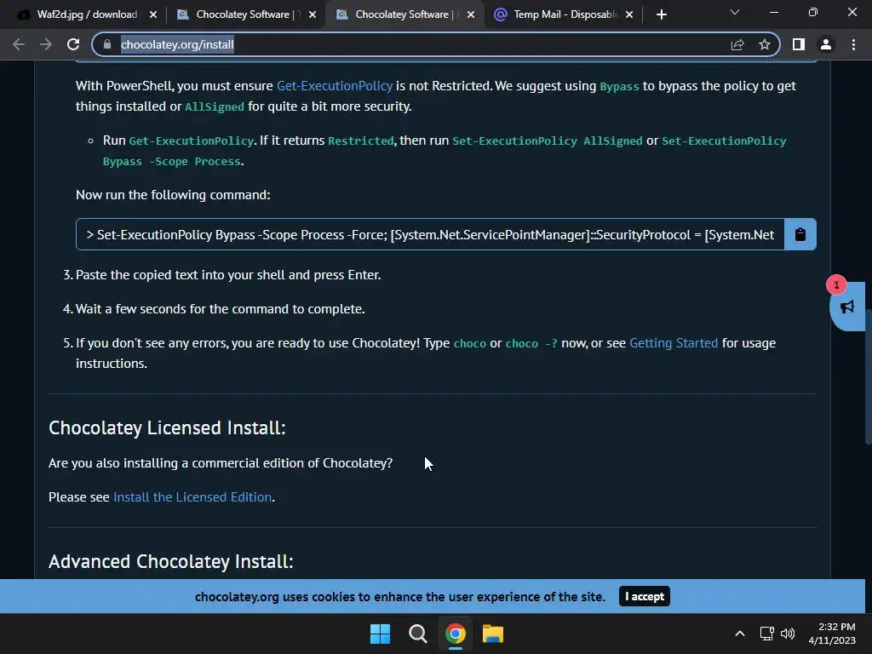Go back to previous page
Image resolution: width=872 pixels, height=654 pixels.
[19, 44]
